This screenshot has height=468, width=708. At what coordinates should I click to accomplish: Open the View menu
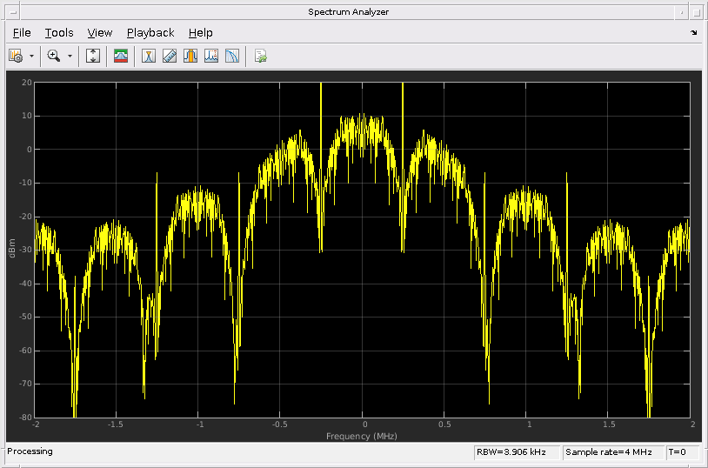click(x=100, y=32)
